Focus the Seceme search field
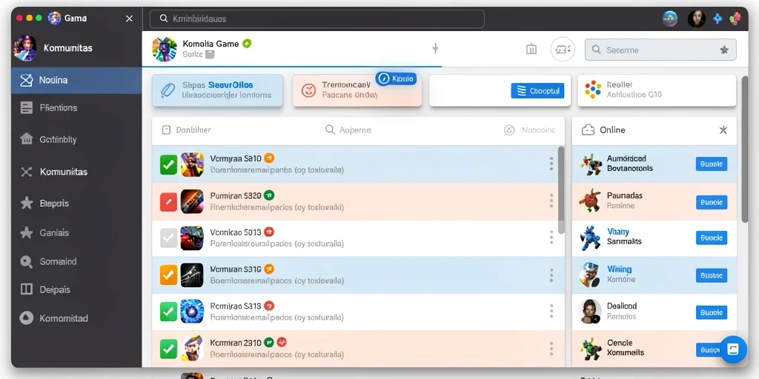 click(660, 50)
